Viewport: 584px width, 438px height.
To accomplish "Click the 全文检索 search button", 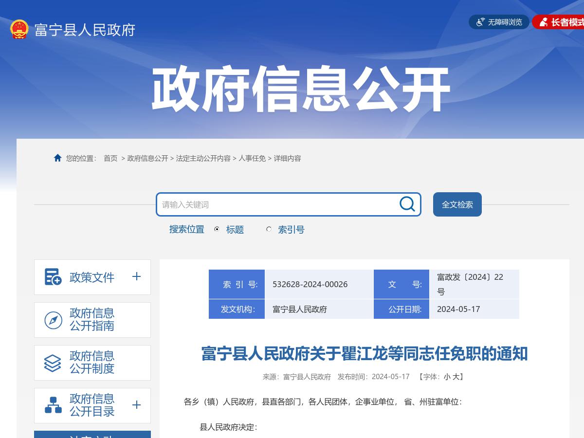I will pos(456,204).
